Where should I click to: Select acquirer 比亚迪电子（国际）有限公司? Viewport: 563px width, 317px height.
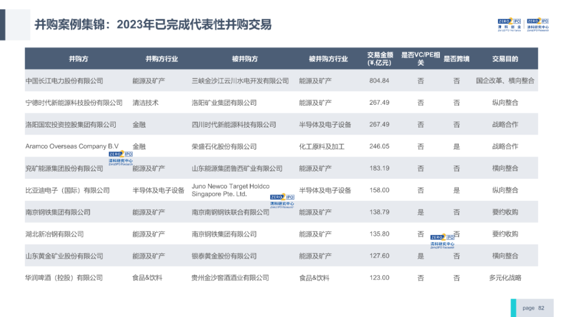[67, 190]
